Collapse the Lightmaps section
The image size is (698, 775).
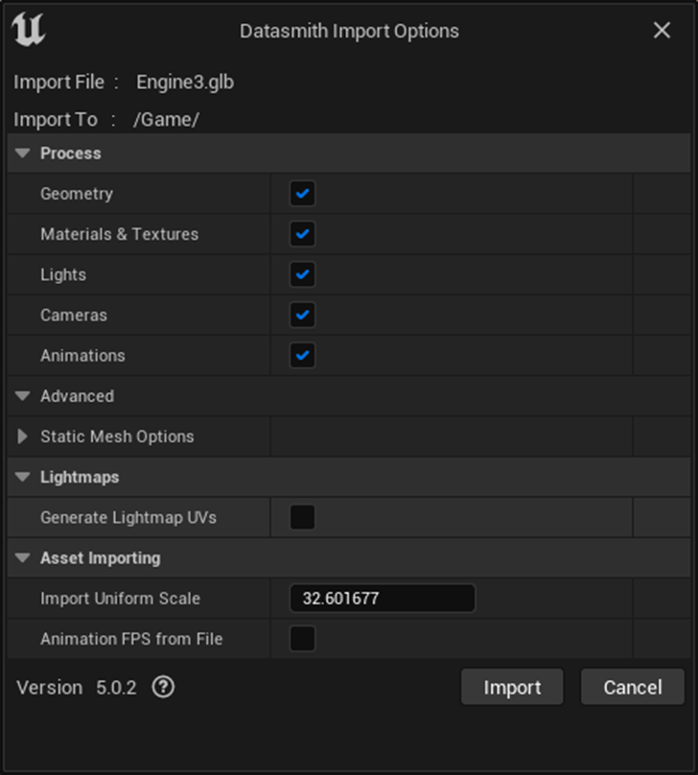[x=23, y=477]
